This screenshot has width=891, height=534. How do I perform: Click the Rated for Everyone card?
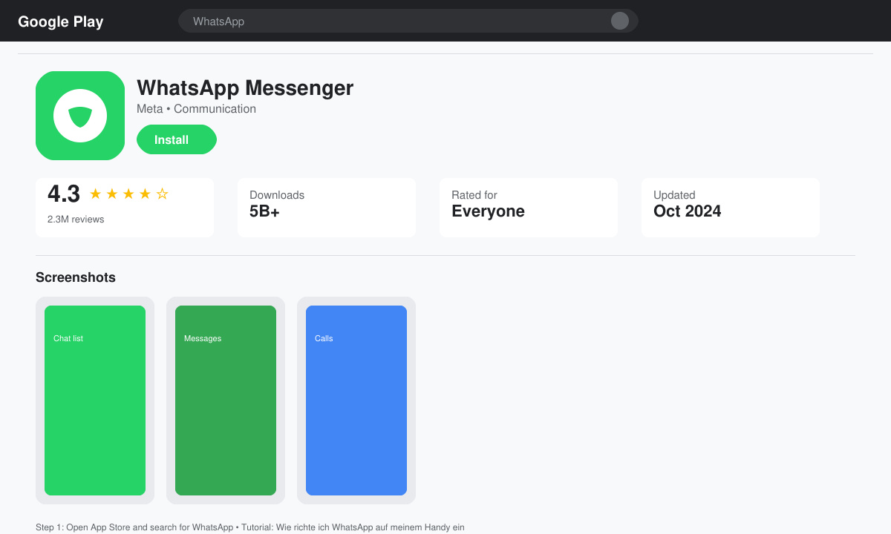tap(529, 208)
